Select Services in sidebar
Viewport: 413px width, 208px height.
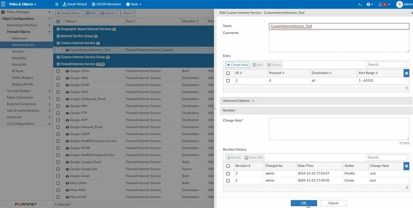point(17,51)
